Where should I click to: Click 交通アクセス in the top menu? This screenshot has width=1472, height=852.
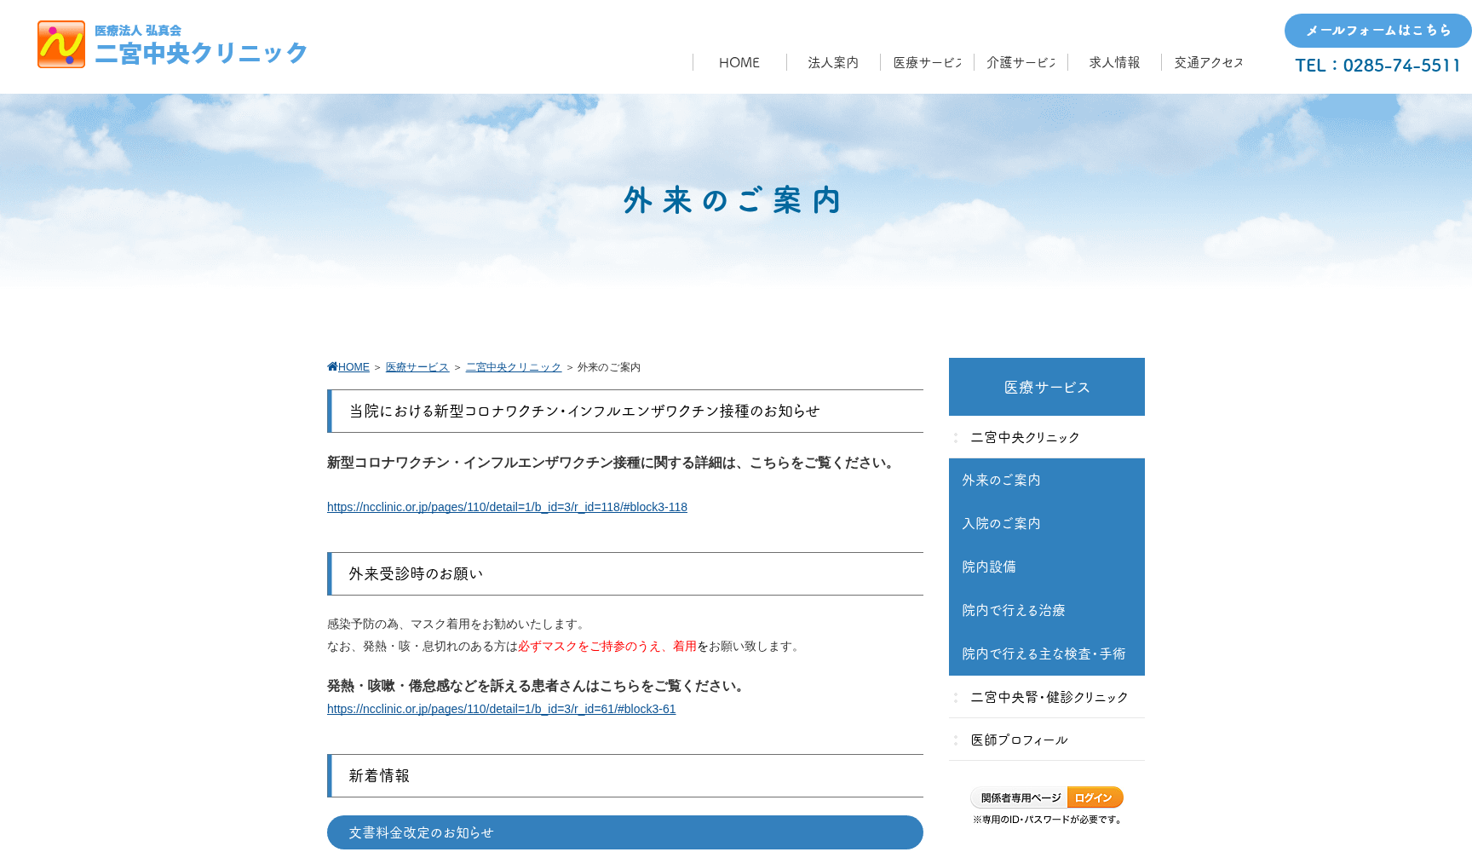[x=1207, y=62]
